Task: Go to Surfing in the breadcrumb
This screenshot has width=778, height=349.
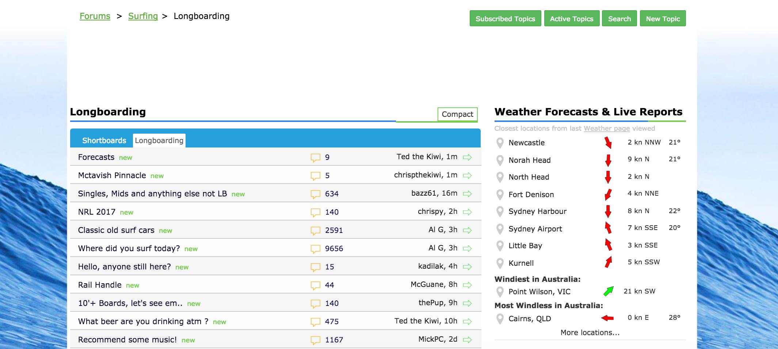Action: tap(143, 16)
